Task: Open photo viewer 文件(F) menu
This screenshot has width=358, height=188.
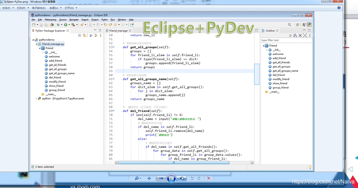Action: pos(6,8)
